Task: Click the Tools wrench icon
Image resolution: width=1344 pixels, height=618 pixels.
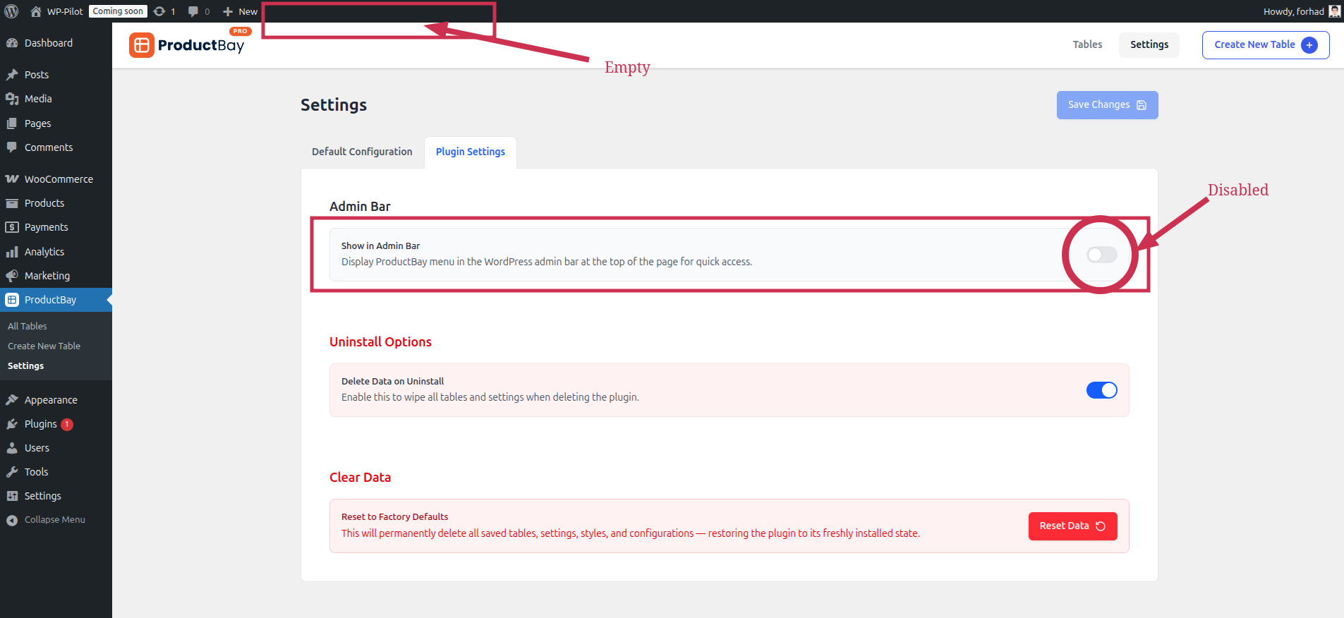Action: (x=12, y=472)
